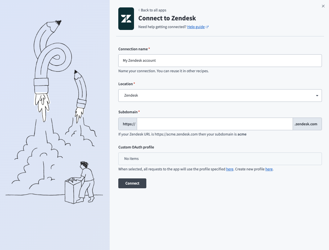
Task: Click the 'My Zendesk account' text field
Action: coord(220,60)
